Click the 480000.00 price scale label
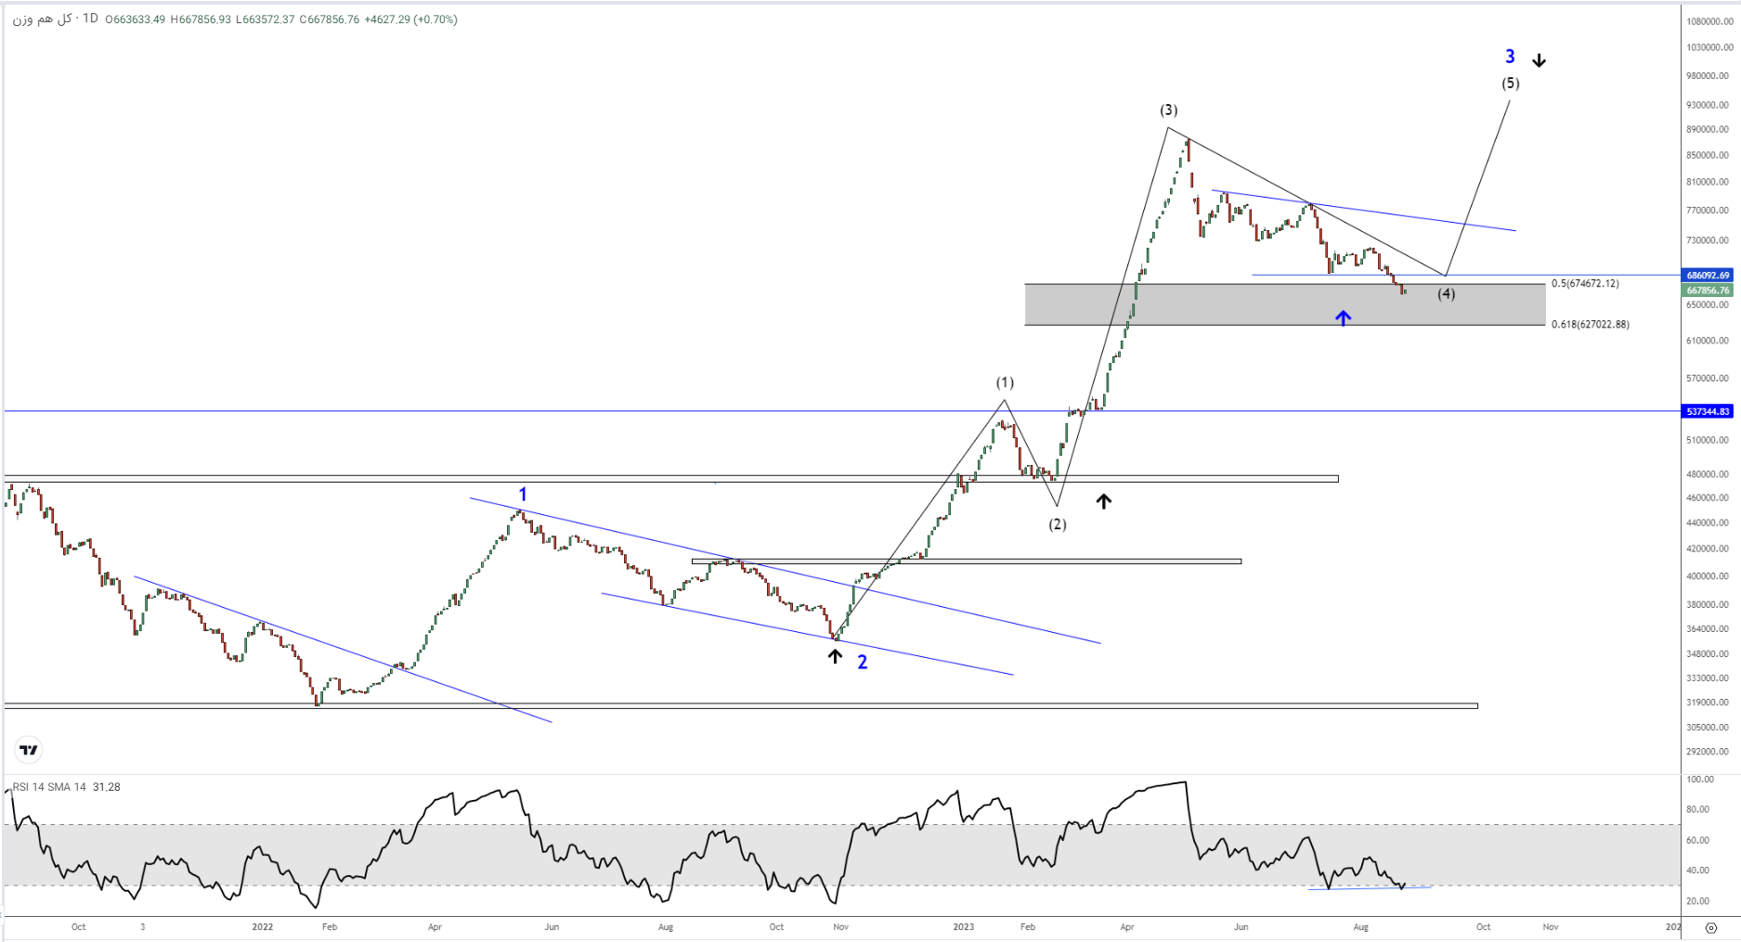The height and width of the screenshot is (942, 1741). (1708, 474)
